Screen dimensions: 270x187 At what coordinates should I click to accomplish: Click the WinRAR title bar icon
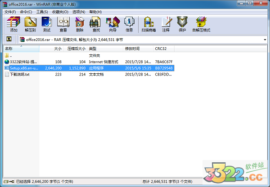click(x=5, y=4)
